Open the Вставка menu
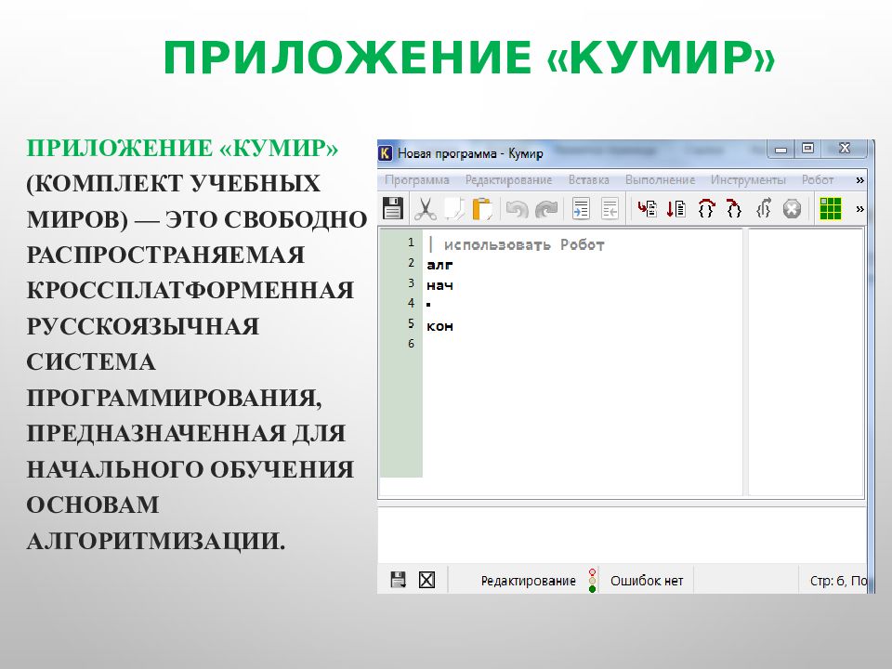The width and height of the screenshot is (892, 669). [589, 179]
